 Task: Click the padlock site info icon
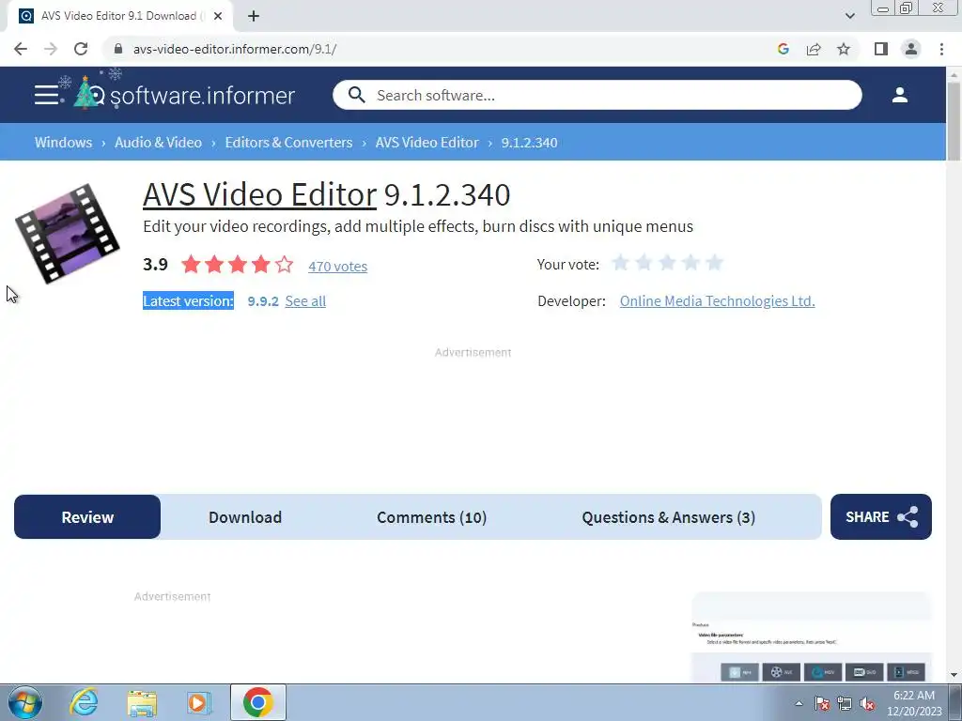(x=118, y=49)
